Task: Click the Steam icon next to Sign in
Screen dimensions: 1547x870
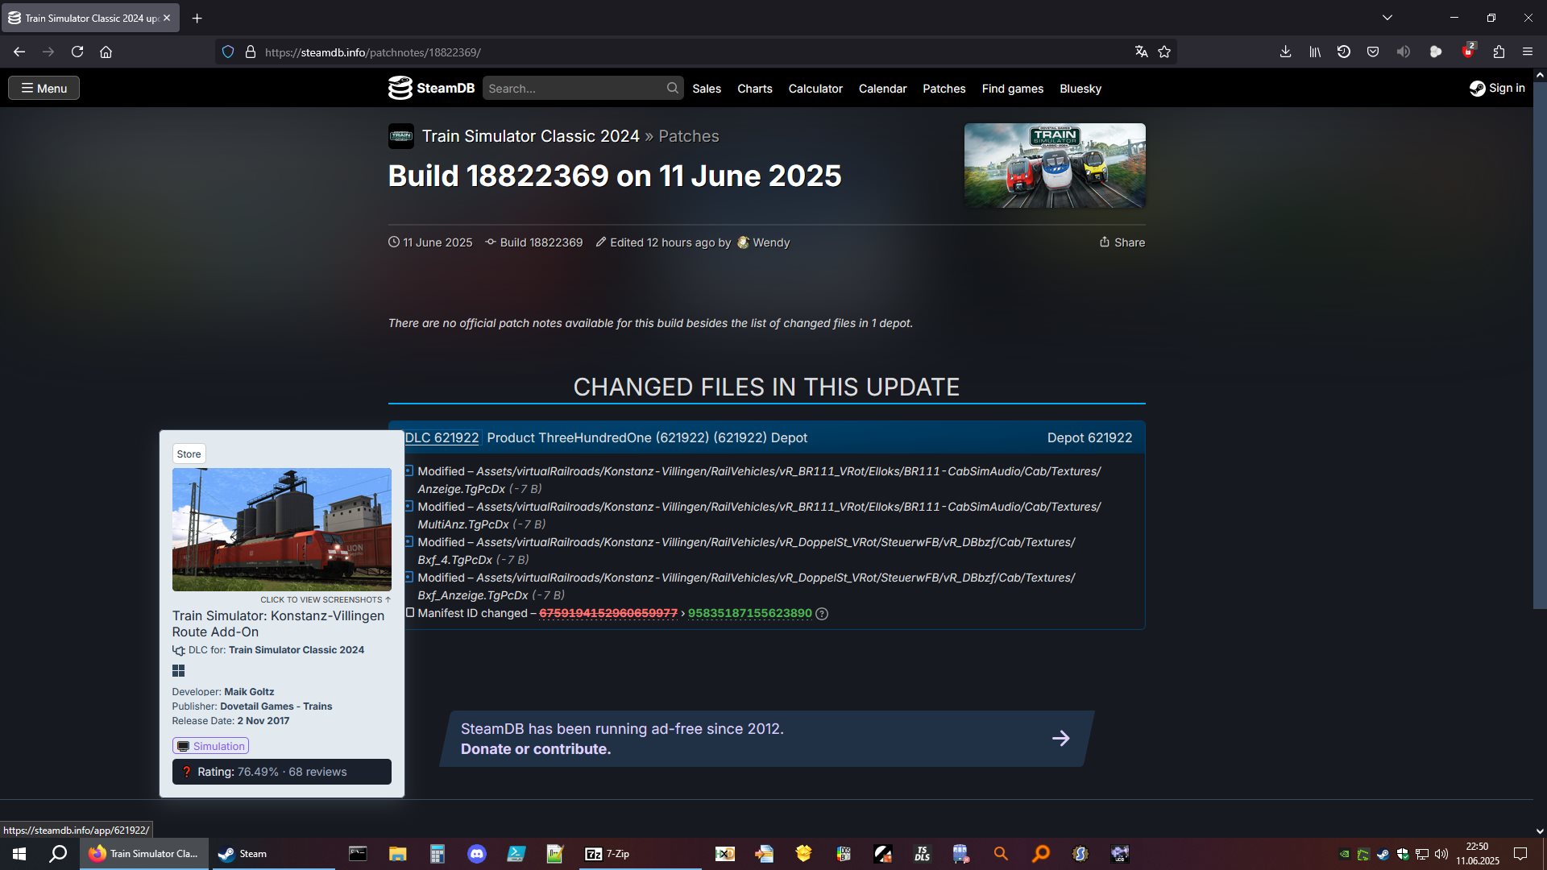Action: [x=1477, y=89]
